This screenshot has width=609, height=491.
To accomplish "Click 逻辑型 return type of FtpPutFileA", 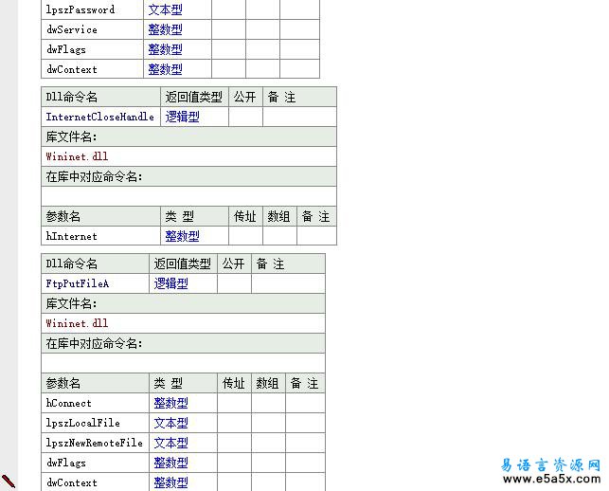I will (x=170, y=283).
